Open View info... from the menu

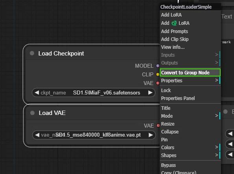(x=190, y=47)
